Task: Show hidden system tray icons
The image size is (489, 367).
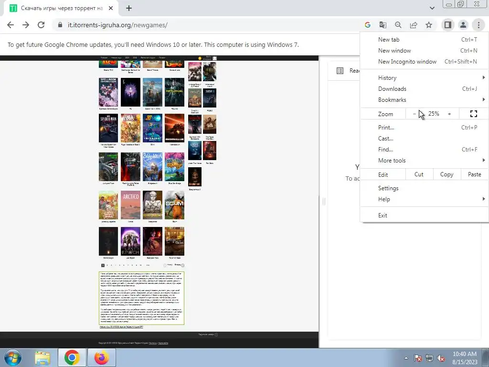Action: point(406,358)
